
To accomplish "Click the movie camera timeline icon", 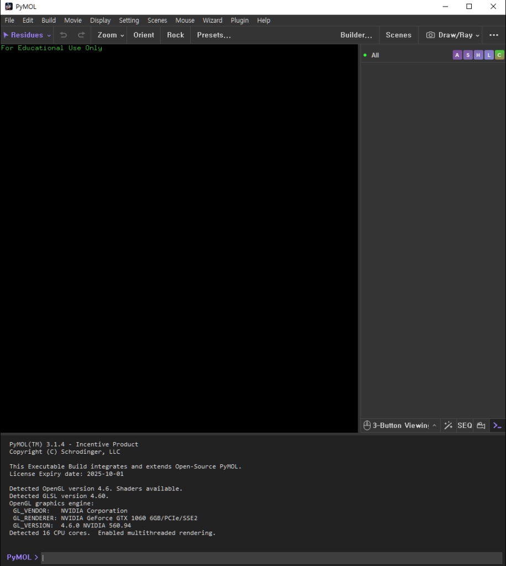I will click(481, 425).
